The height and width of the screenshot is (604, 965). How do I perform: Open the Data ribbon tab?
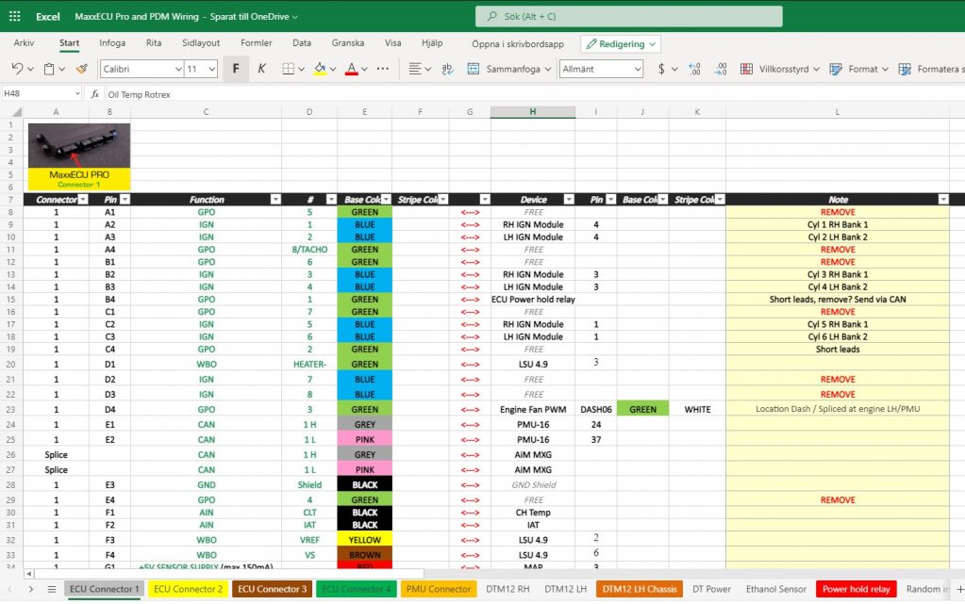click(302, 43)
